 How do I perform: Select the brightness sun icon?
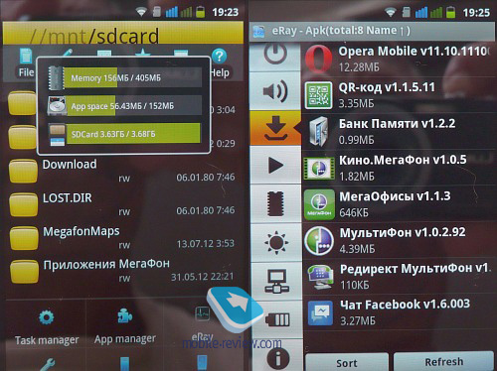coord(275,243)
